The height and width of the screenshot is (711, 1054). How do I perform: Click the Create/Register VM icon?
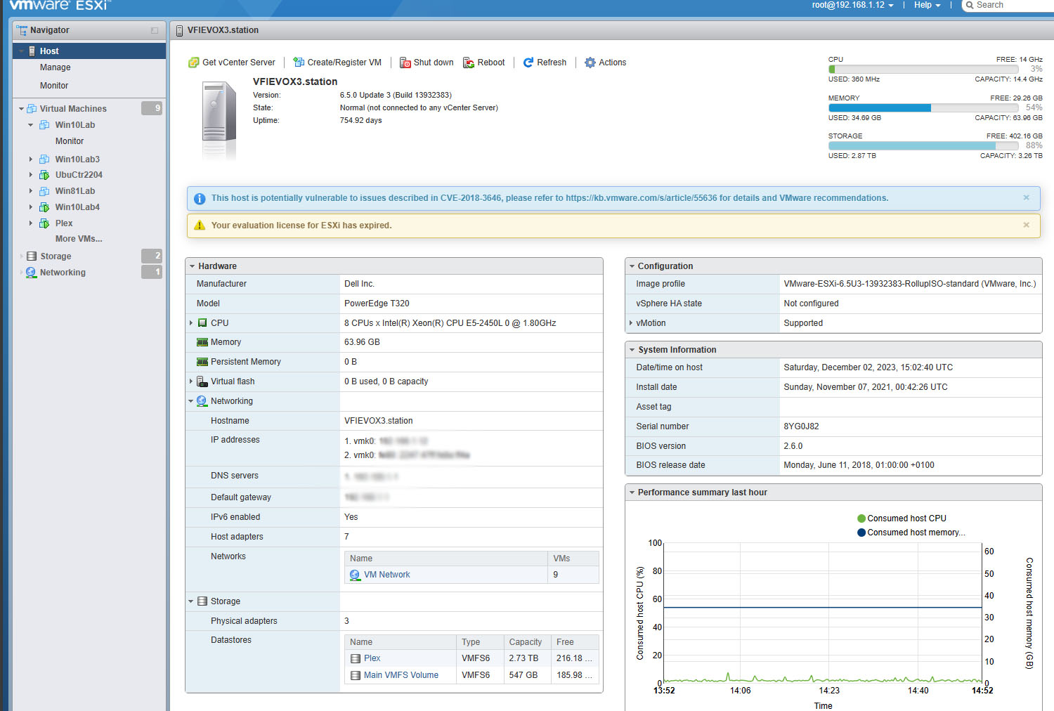pyautogui.click(x=299, y=63)
